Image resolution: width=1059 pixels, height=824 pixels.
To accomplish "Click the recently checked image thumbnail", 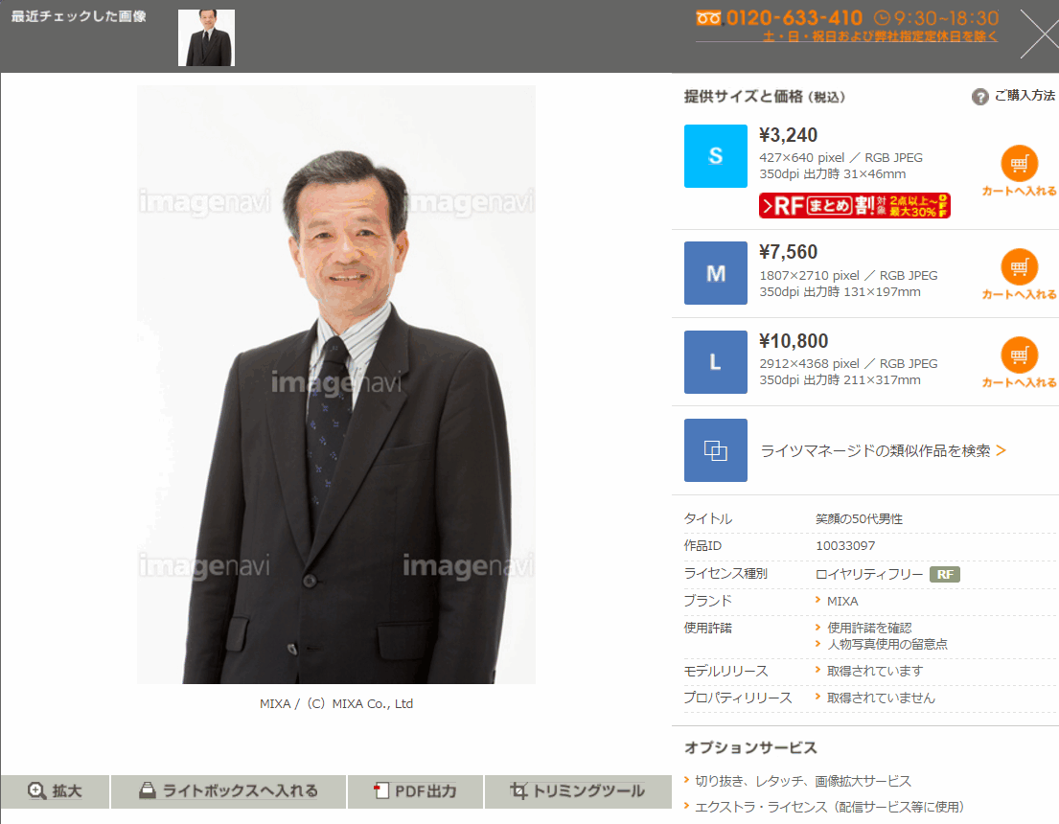I will [205, 36].
